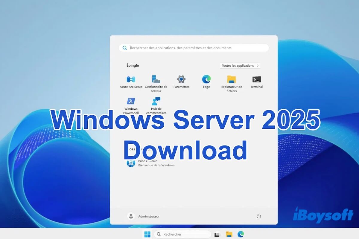Screen dimensions: 359x239
Task: Start the Terminal application
Action: click(256, 80)
